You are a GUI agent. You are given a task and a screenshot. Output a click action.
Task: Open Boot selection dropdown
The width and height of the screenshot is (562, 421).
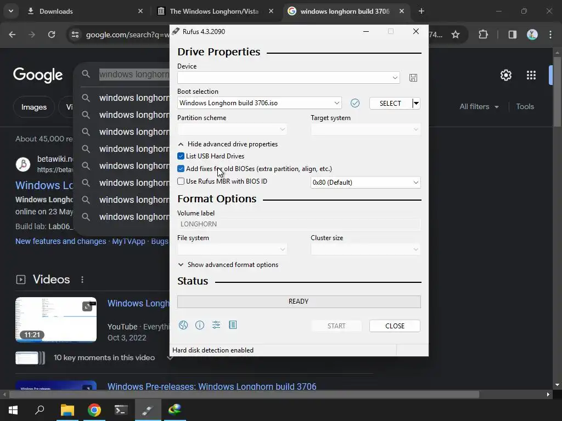pyautogui.click(x=259, y=103)
